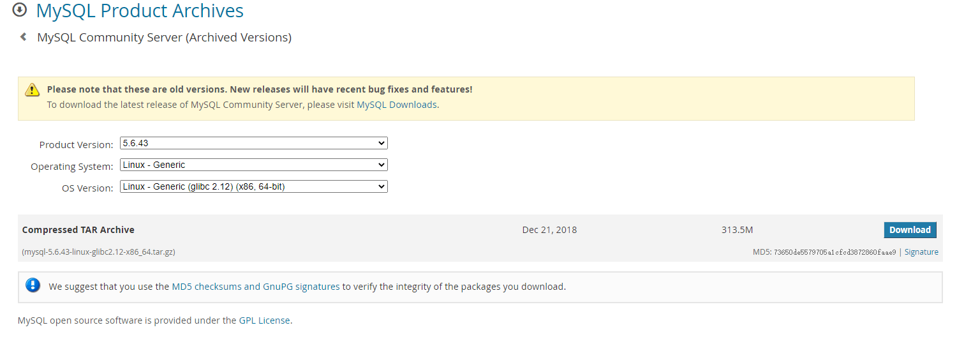Click the 313.5M file size text
Image resolution: width=957 pixels, height=346 pixels.
(737, 230)
